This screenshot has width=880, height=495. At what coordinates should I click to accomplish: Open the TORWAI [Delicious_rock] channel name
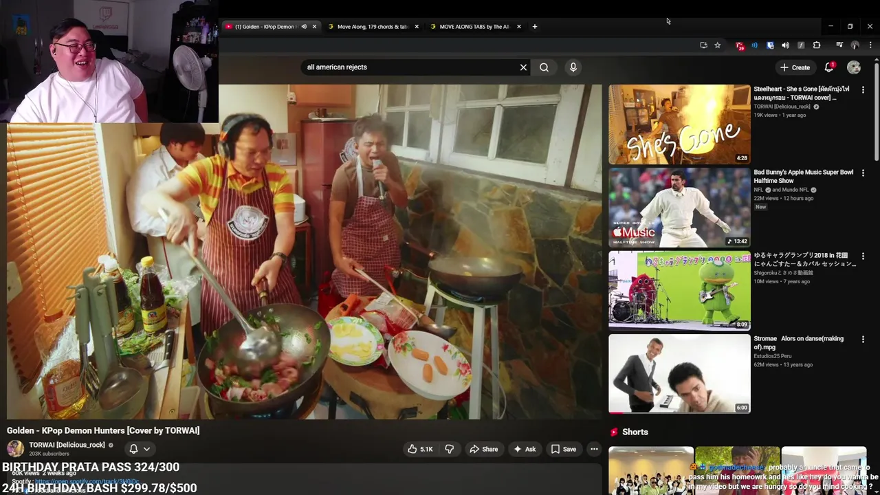click(67, 445)
